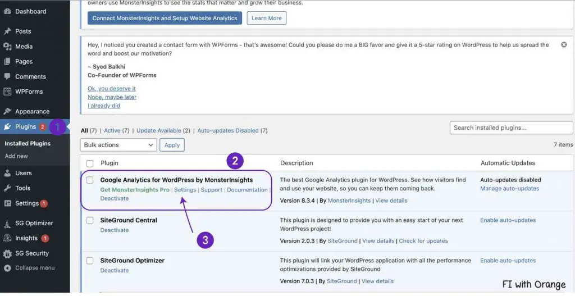Click the Pages document icon
The width and height of the screenshot is (575, 296).
(7, 61)
